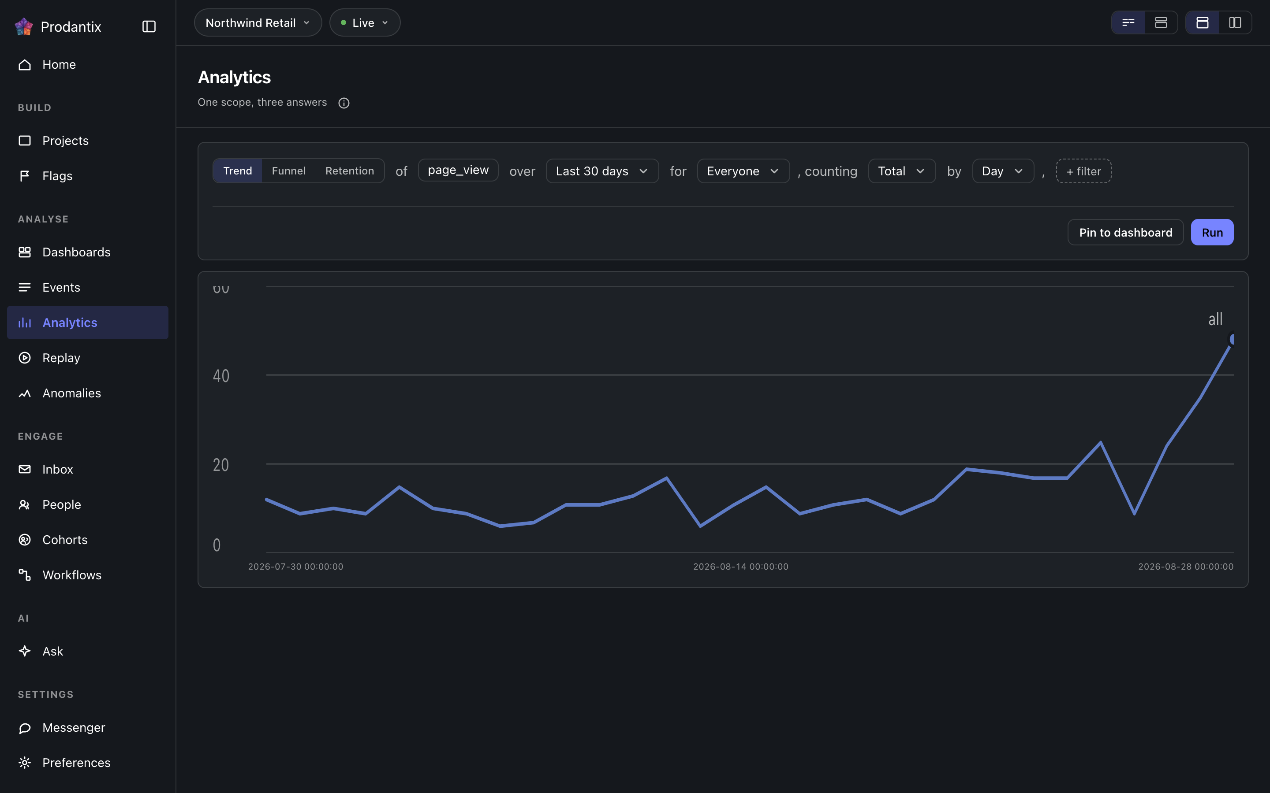Image resolution: width=1270 pixels, height=793 pixels.
Task: Click the Analytics page heading
Action: [234, 78]
